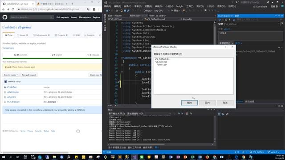Click Live Share in Visual Studio

click(x=260, y=7)
